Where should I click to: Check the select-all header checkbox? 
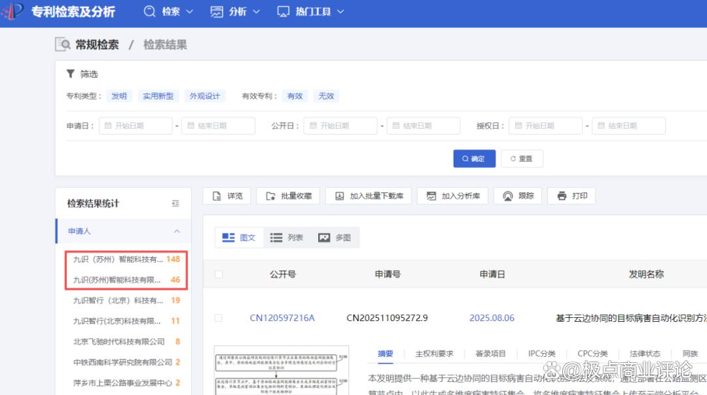click(x=219, y=274)
